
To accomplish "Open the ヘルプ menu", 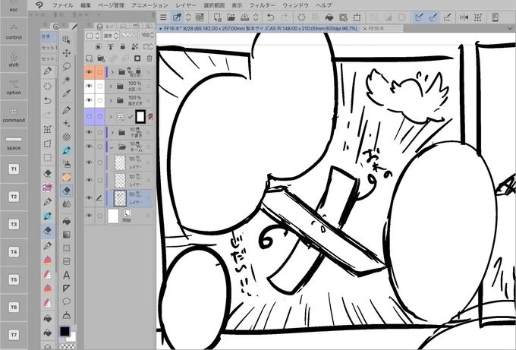I will pyautogui.click(x=324, y=5).
